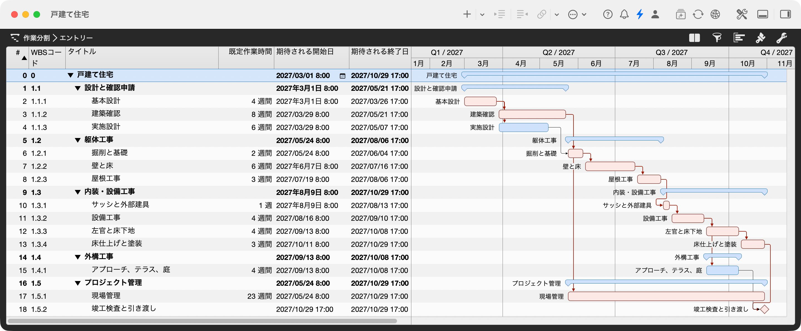
Task: Open the filter funnel icon
Action: pyautogui.click(x=717, y=38)
